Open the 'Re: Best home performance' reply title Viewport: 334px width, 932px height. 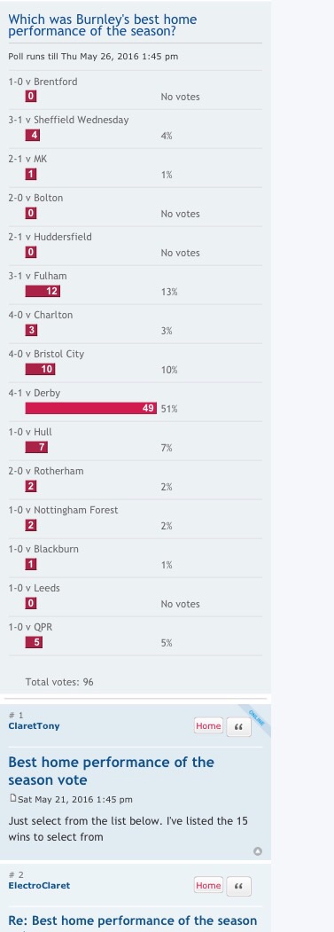click(133, 920)
